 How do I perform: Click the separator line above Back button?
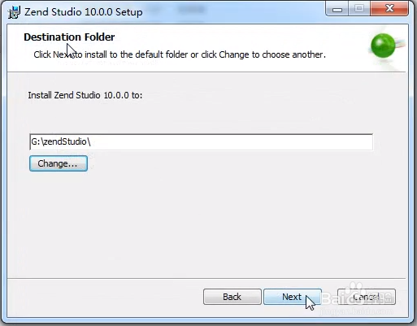click(x=206, y=278)
